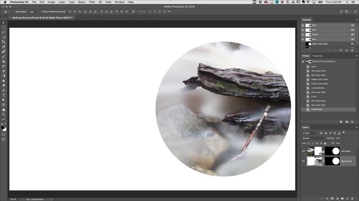Open Fill value dropdown arrow
The width and height of the screenshot is (359, 201).
(343, 143)
